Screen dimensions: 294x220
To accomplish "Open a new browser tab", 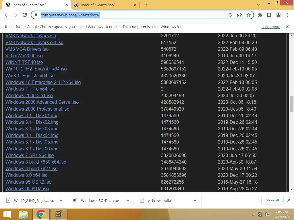I will pos(146,5).
